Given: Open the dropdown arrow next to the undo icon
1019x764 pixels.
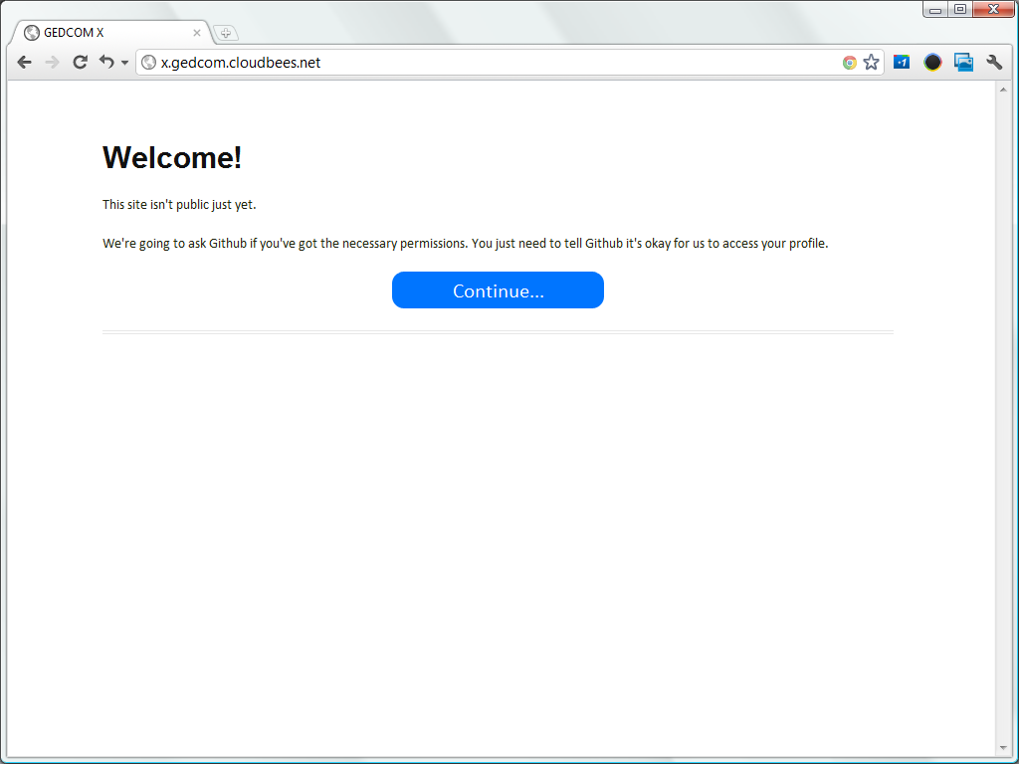Looking at the screenshot, I should [124, 63].
